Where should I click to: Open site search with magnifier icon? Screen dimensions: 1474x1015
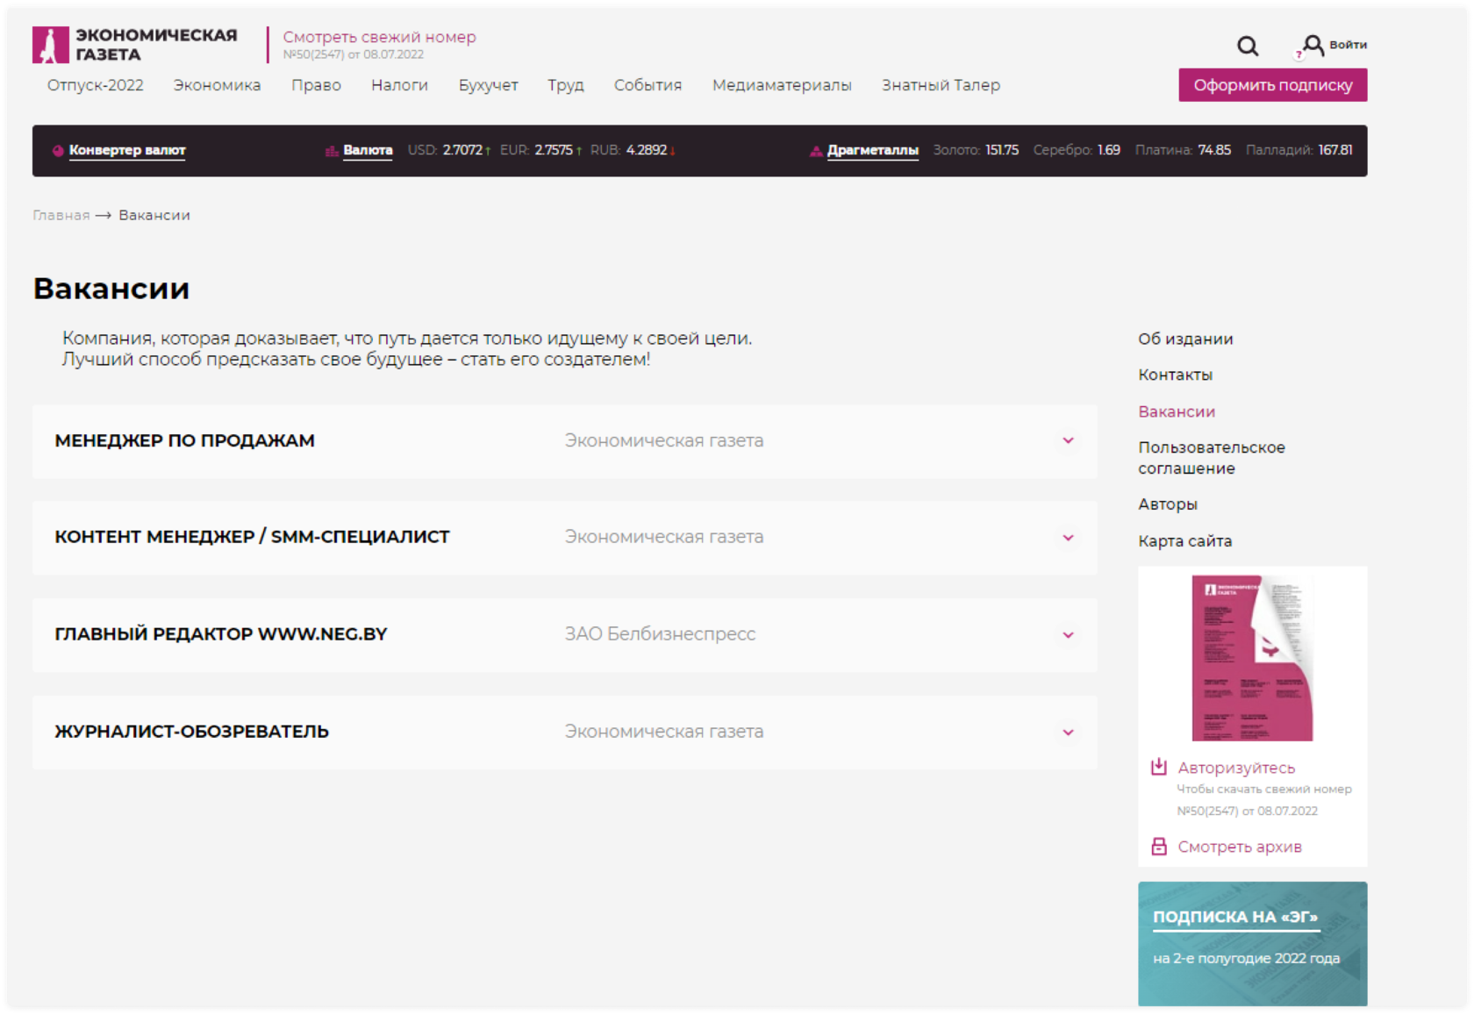pos(1247,46)
